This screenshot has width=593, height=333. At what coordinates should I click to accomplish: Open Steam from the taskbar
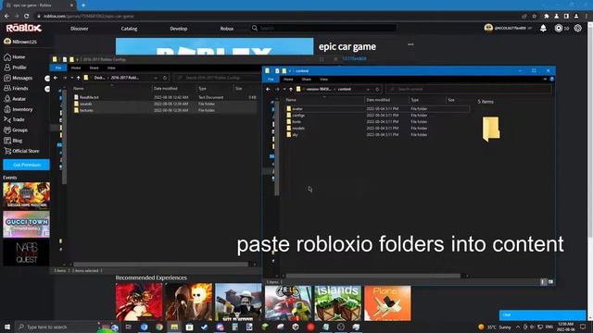point(205,327)
